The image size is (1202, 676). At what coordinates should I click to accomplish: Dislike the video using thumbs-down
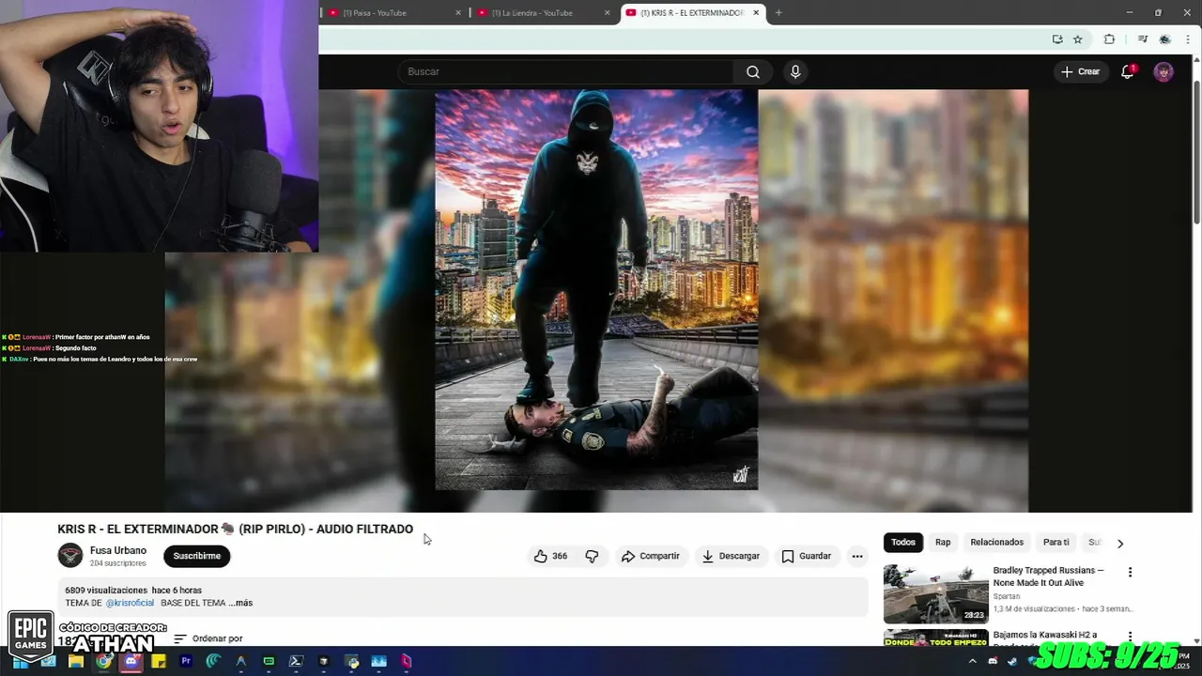tap(592, 556)
